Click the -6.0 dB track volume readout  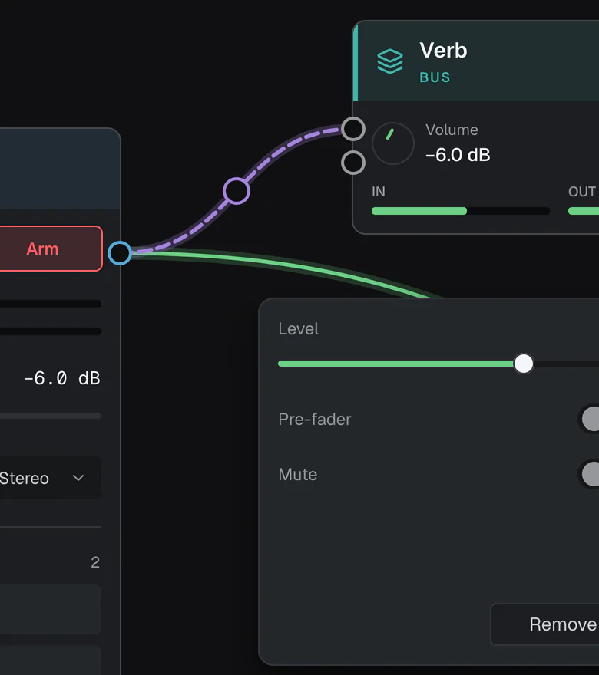tap(61, 378)
